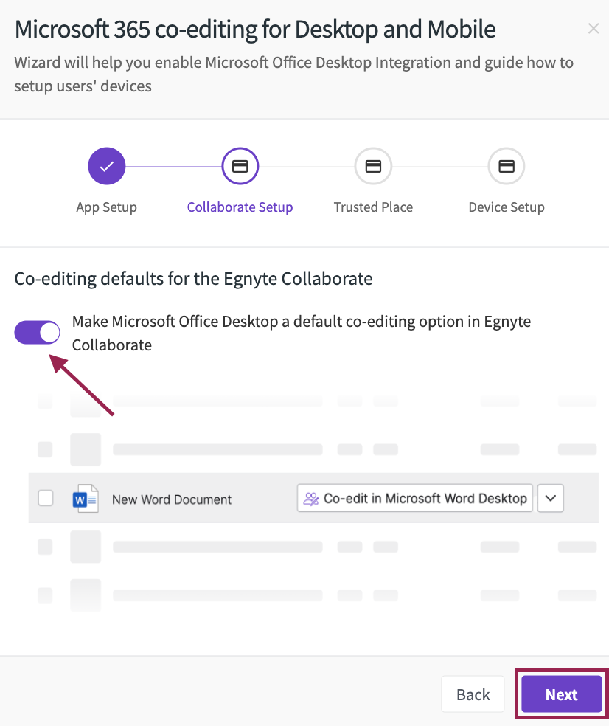
Task: Click the progress line between App and Collaborate Setup
Action: click(x=173, y=166)
